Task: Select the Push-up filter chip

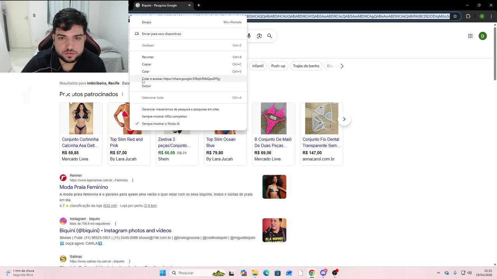Action: (278, 66)
